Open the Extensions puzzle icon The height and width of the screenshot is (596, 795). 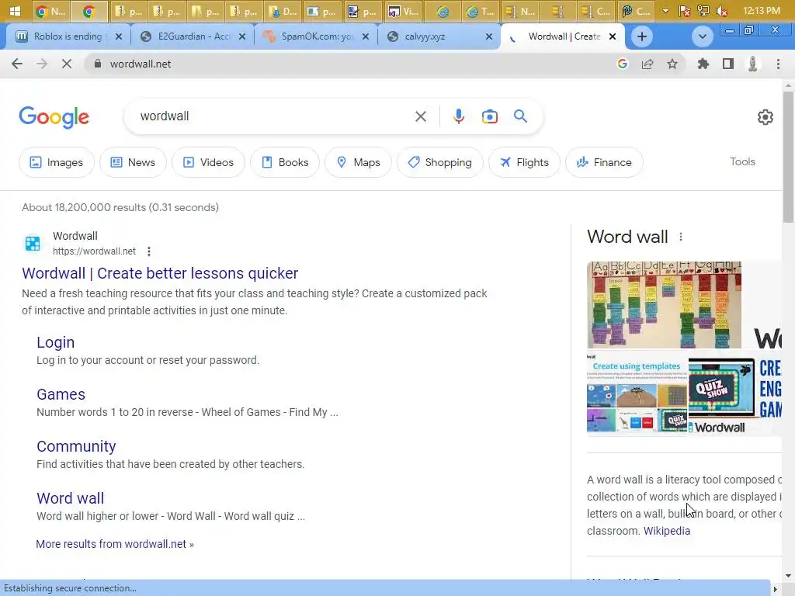coord(703,64)
